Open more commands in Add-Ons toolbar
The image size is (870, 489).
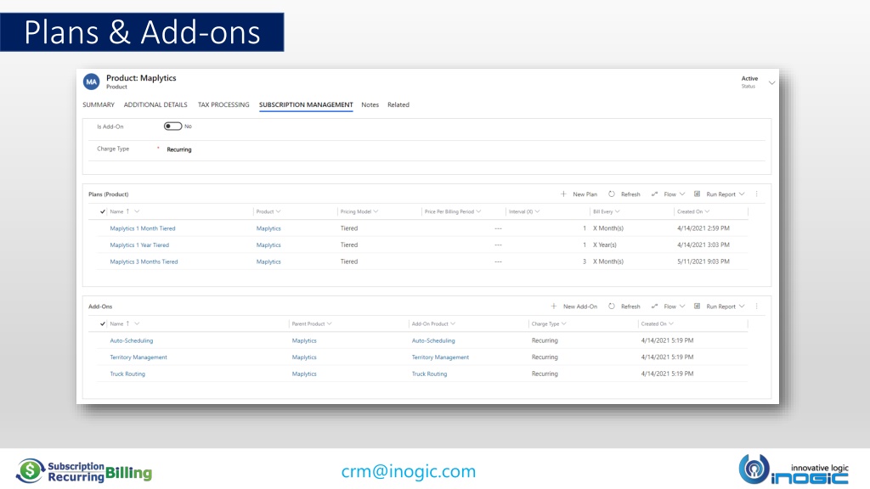tap(756, 306)
